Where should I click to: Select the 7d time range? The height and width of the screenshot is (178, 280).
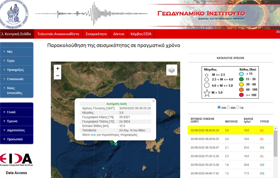click(x=238, y=107)
